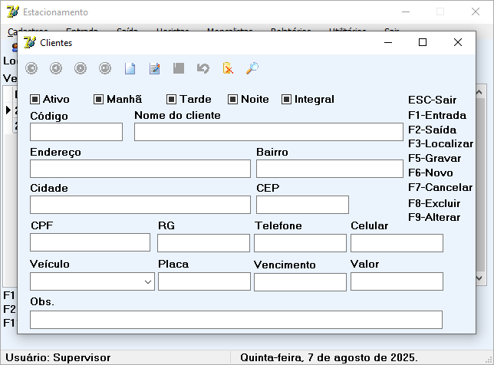494x365 pixels.
Task: Toggle the Integral checkbox
Action: [286, 99]
